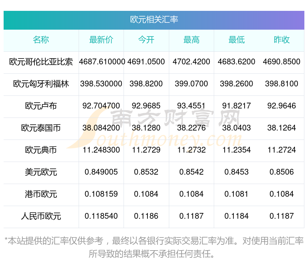
Task: Click opening value 38.1280
Action: tap(146, 128)
